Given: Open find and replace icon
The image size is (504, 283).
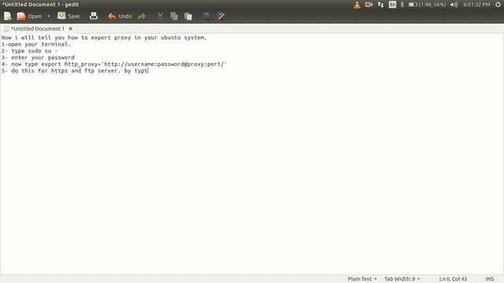Looking at the screenshot, I should [220, 16].
